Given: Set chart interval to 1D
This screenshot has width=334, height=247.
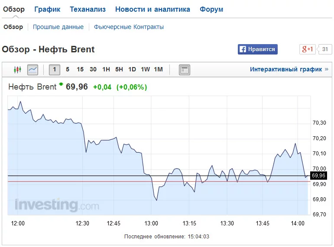Looking at the screenshot, I should (x=132, y=70).
